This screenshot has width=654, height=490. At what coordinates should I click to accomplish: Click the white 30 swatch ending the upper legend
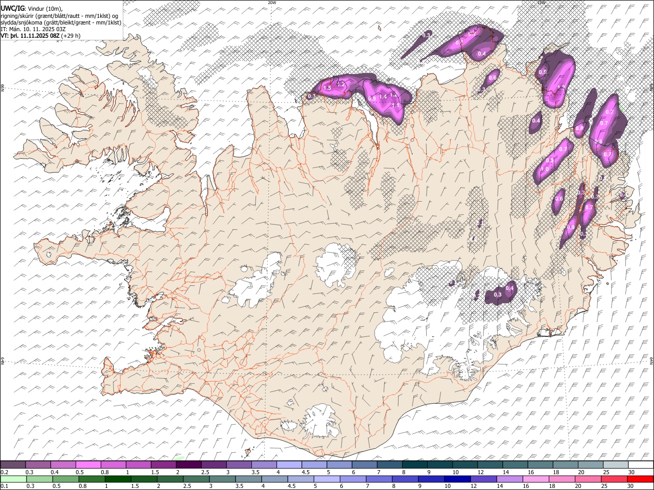641,465
